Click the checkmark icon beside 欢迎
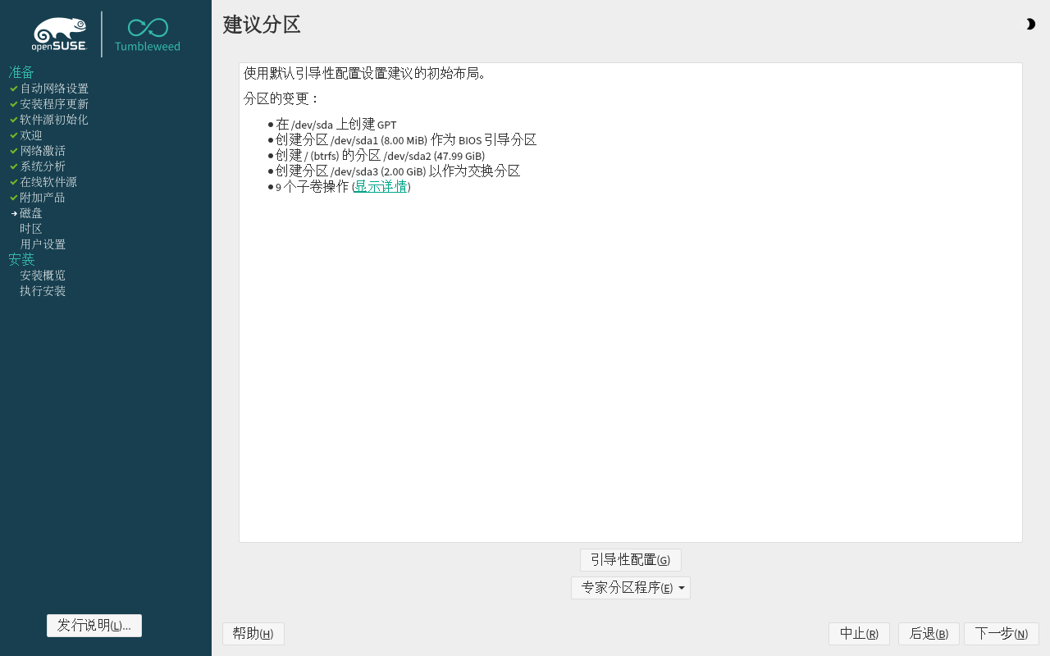The width and height of the screenshot is (1050, 656). coord(12,134)
